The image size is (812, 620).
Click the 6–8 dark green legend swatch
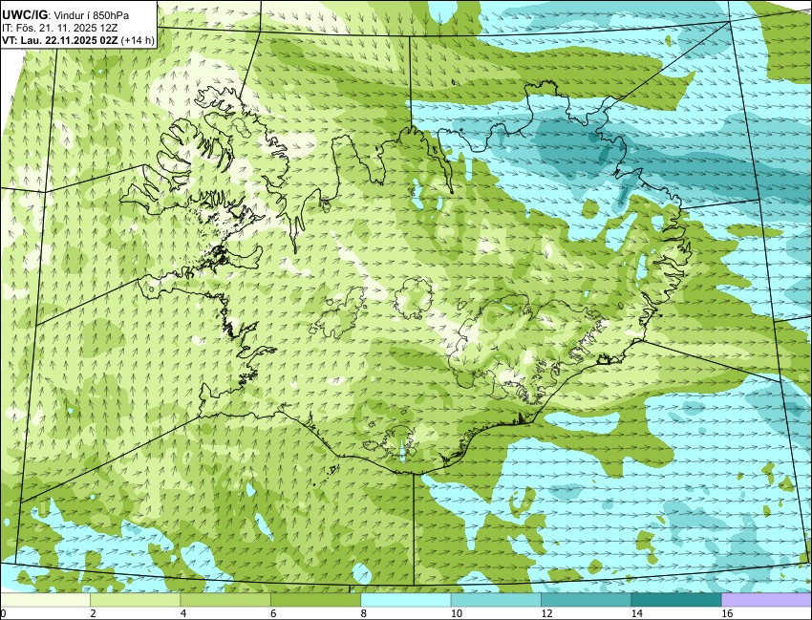(x=315, y=600)
